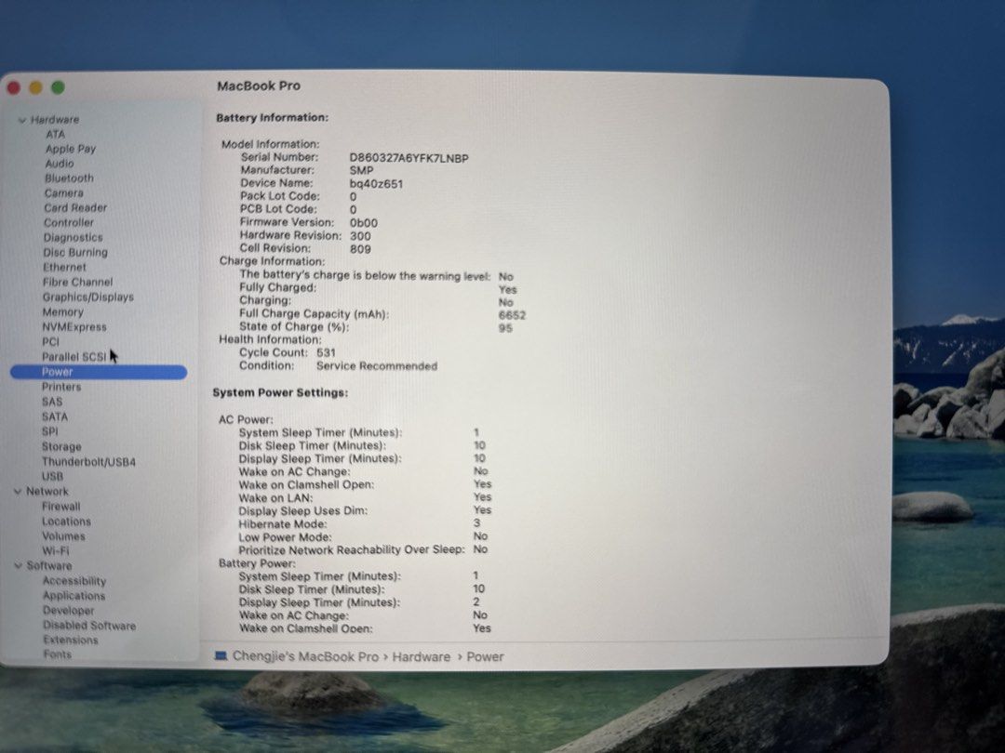Image resolution: width=1005 pixels, height=753 pixels.
Task: Click Chengjie's MacBook Pro in path bar
Action: coord(305,657)
